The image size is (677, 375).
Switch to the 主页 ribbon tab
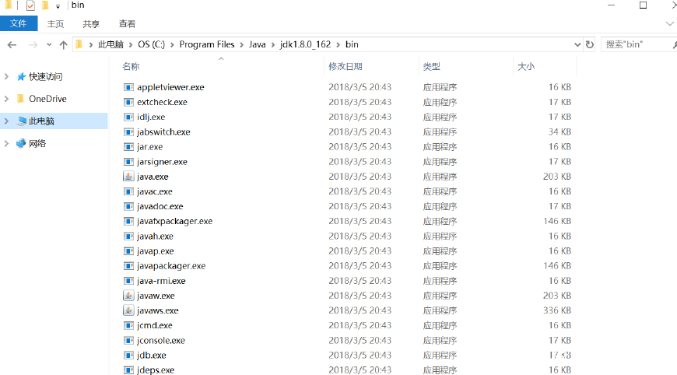tap(55, 24)
